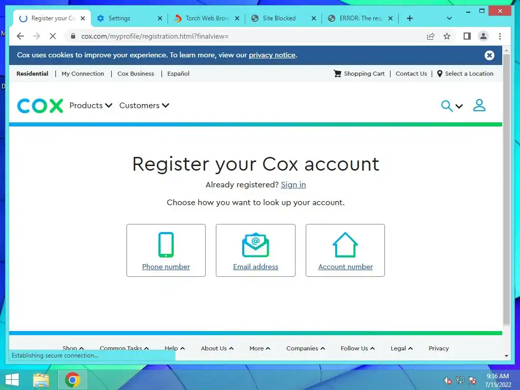Open a new tab with the plus button
520x390 pixels.
pos(410,18)
